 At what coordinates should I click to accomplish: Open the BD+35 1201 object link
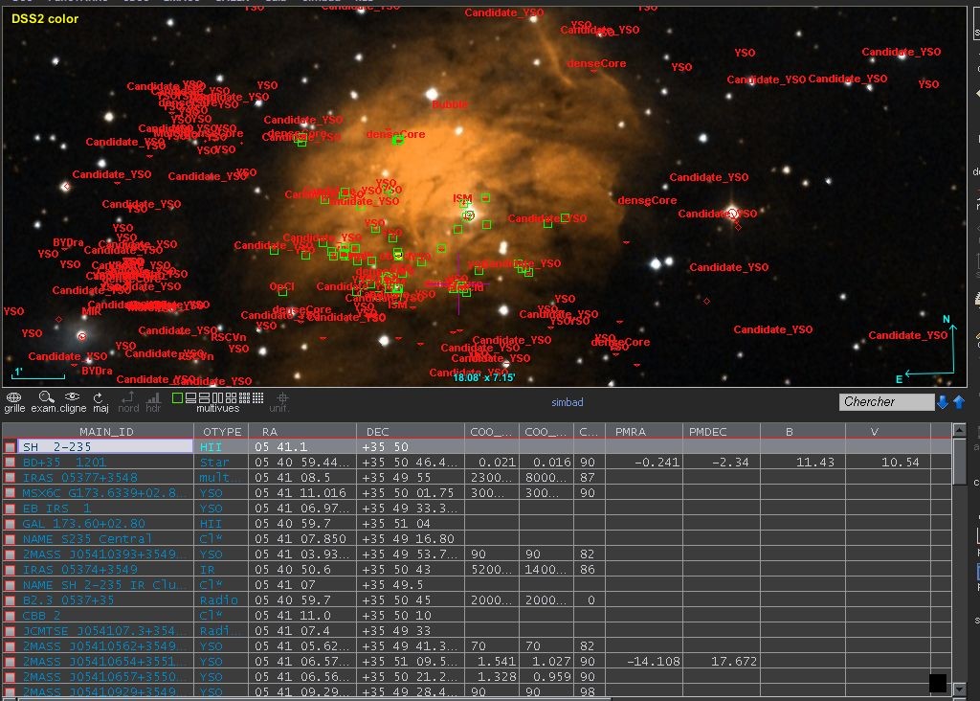tap(64, 463)
